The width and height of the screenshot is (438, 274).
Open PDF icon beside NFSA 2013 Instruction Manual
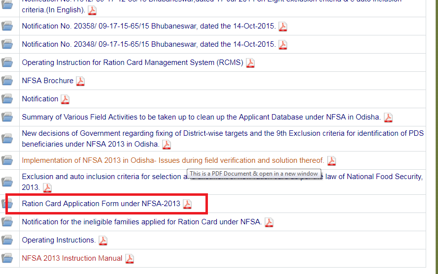[x=129, y=259]
